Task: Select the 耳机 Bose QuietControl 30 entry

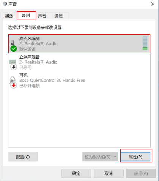Action: (79, 81)
